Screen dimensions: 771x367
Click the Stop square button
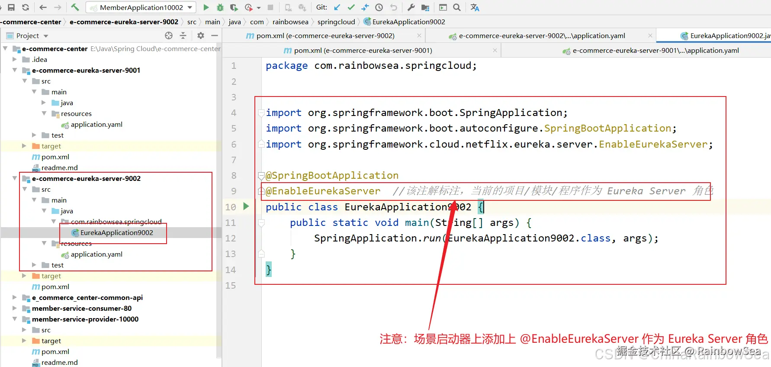point(270,7)
